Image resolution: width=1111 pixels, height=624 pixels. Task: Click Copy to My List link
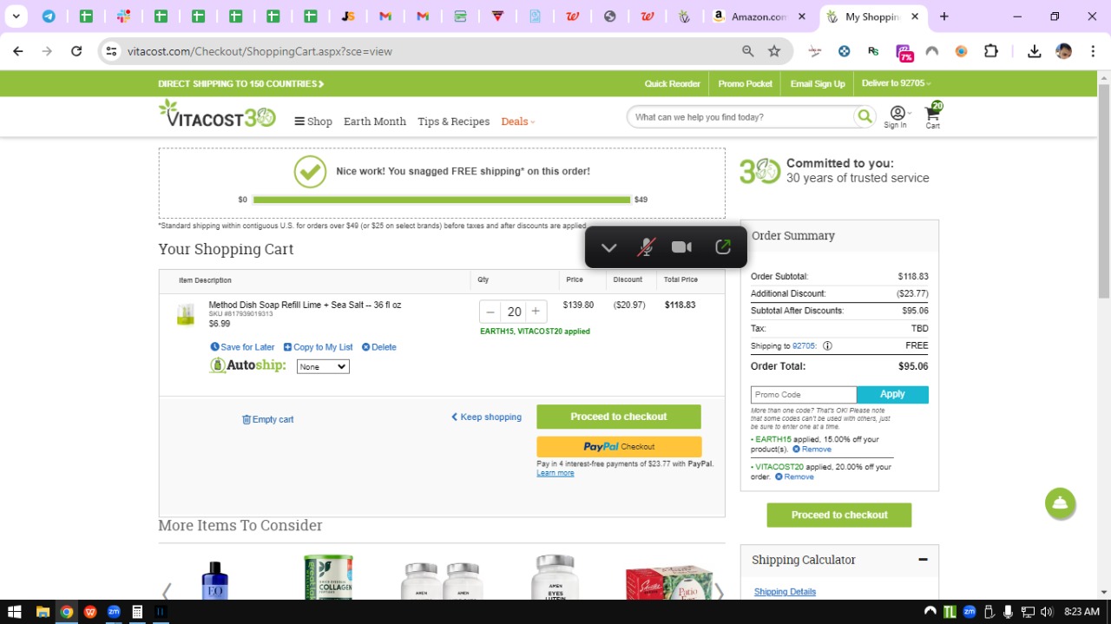point(318,347)
